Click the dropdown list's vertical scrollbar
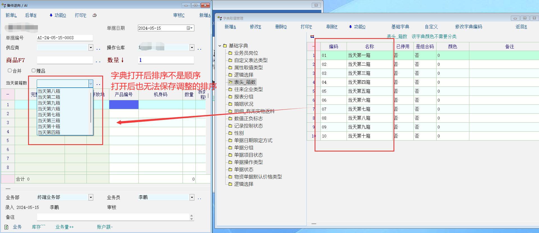Viewport: 539px width, 233px height. click(91, 108)
